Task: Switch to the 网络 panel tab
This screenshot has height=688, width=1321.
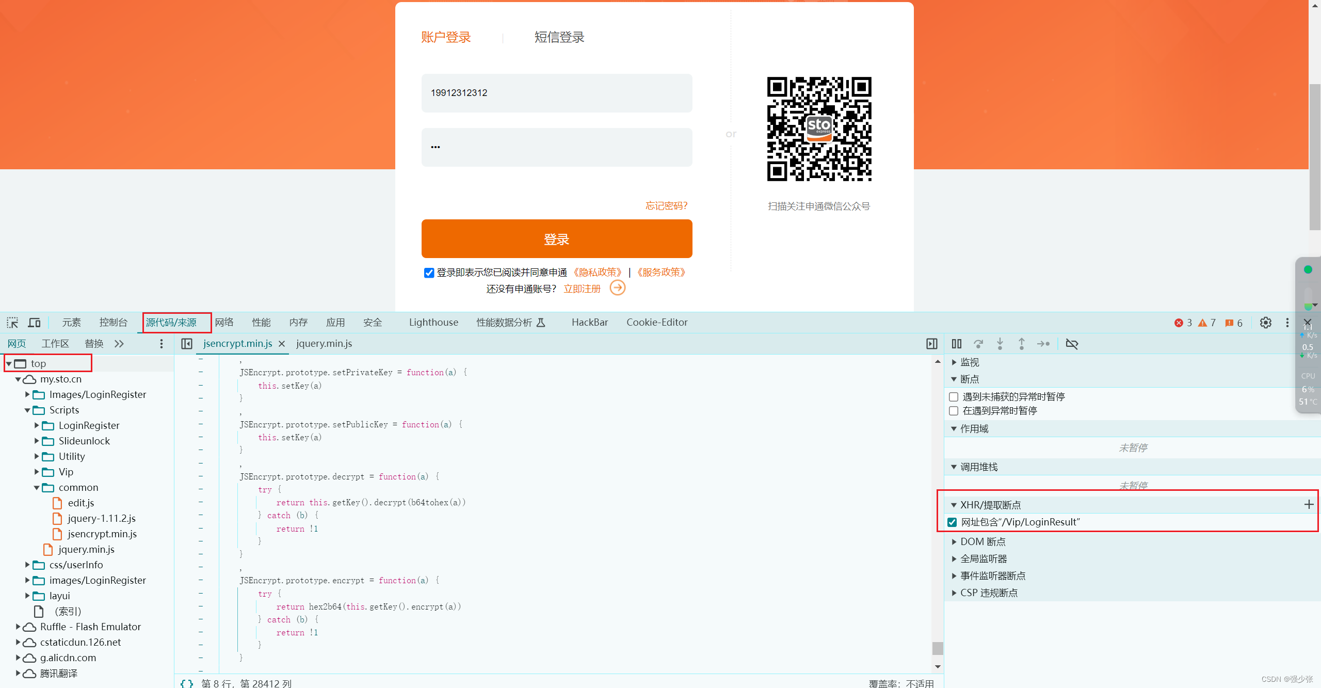Action: tap(224, 323)
